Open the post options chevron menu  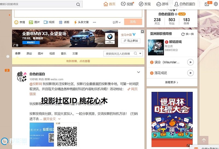(139, 72)
